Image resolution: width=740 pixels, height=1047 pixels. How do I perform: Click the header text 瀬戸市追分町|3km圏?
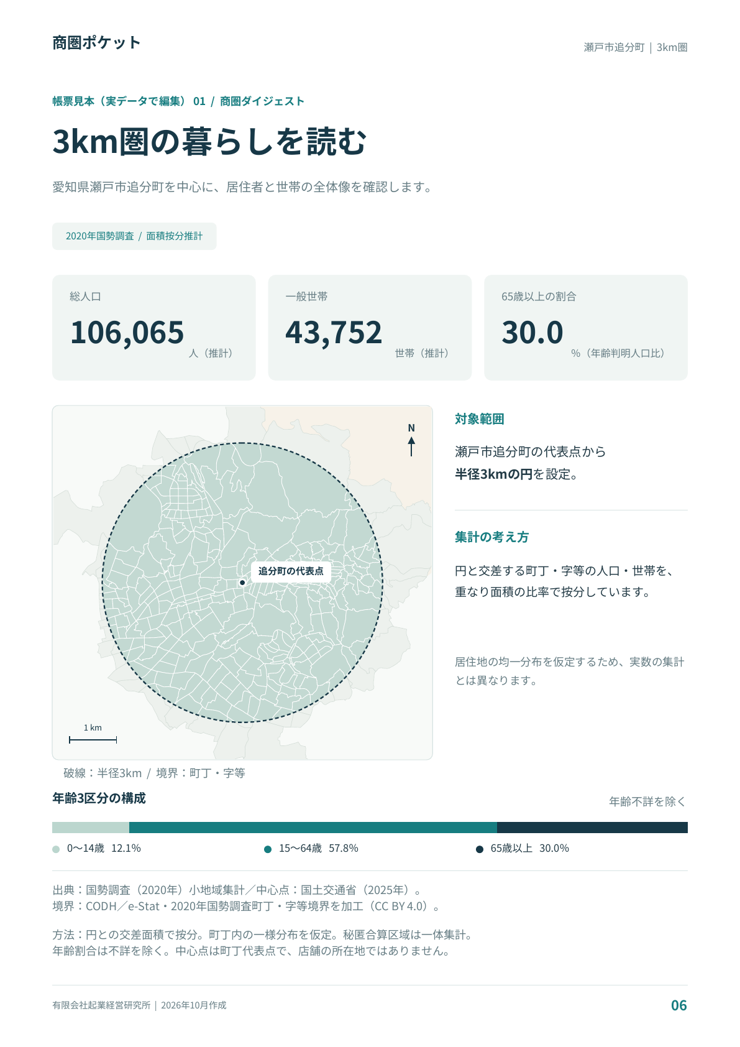[x=635, y=47]
